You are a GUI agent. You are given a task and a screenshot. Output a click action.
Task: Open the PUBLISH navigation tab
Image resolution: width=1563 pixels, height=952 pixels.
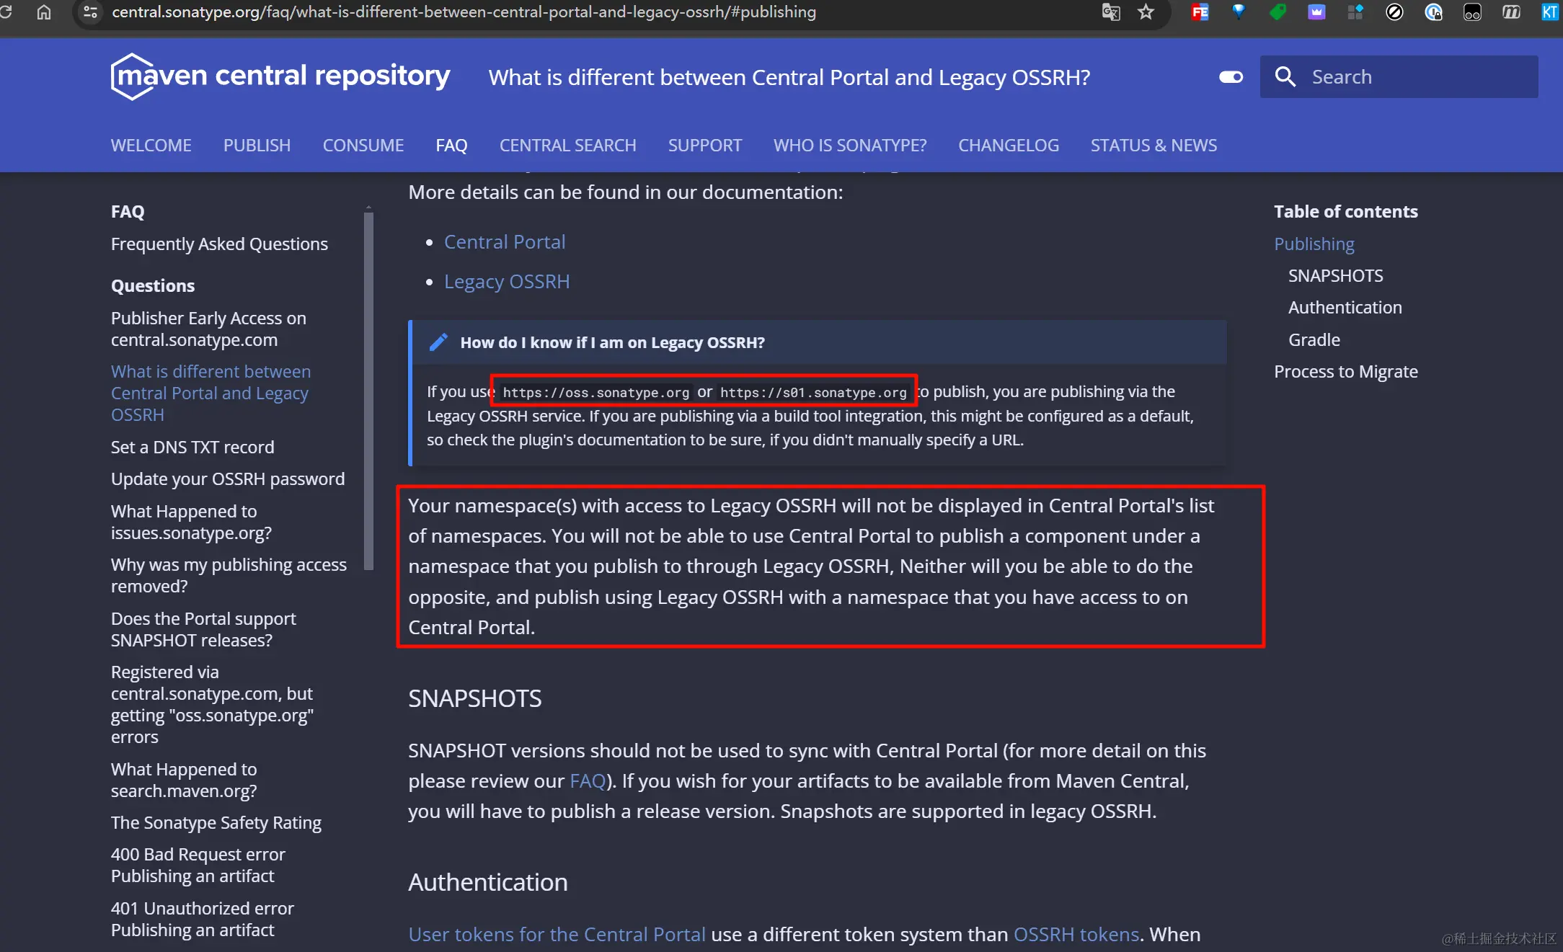pos(257,145)
